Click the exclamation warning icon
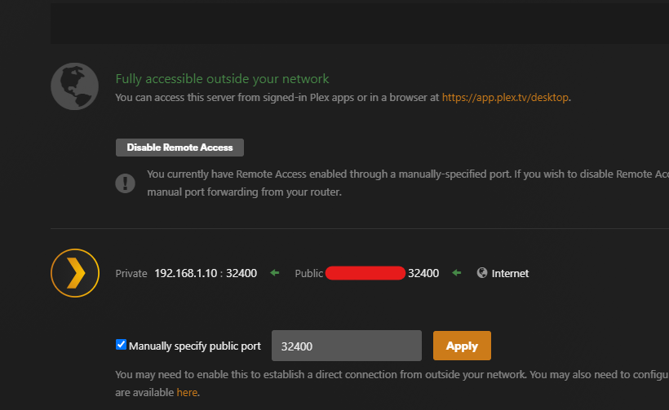 (125, 183)
